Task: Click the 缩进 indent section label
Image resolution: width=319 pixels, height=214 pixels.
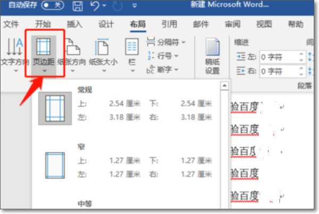Action: pyautogui.click(x=241, y=42)
